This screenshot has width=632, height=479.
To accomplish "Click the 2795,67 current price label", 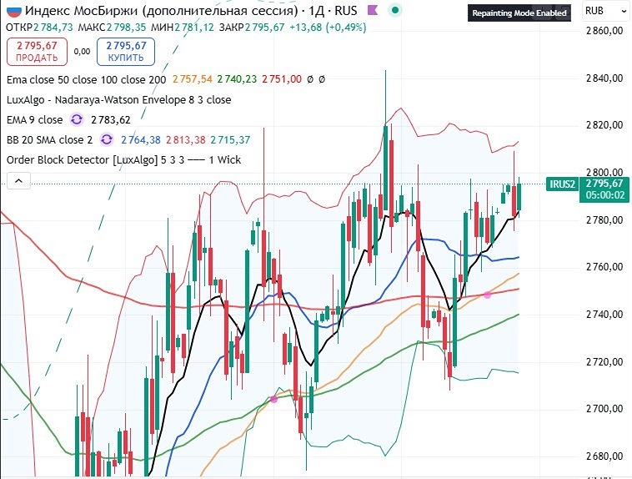I will (604, 184).
